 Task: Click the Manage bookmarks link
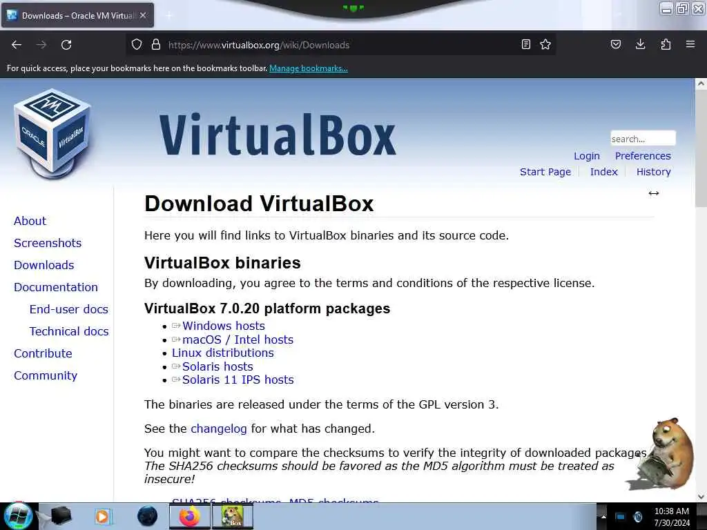pos(309,68)
